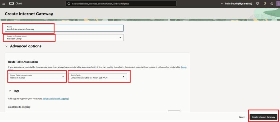The width and height of the screenshot is (280, 122).
Task: Click the Name field with Anish-Lab-Internet-Gateway
Action: pos(64,28)
